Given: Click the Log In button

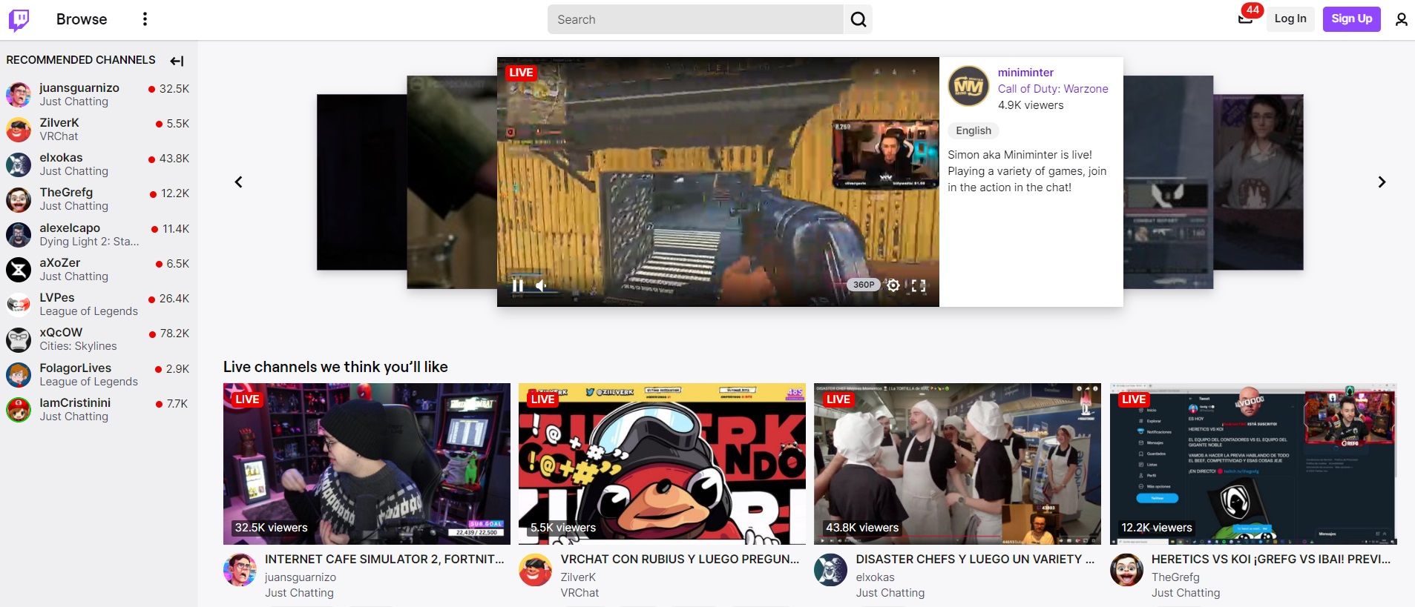Looking at the screenshot, I should pos(1290,19).
